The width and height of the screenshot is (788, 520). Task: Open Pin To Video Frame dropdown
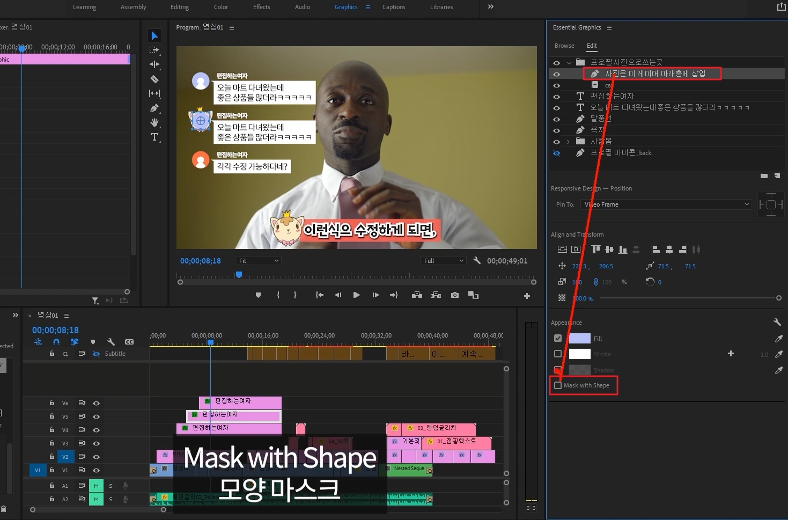666,204
